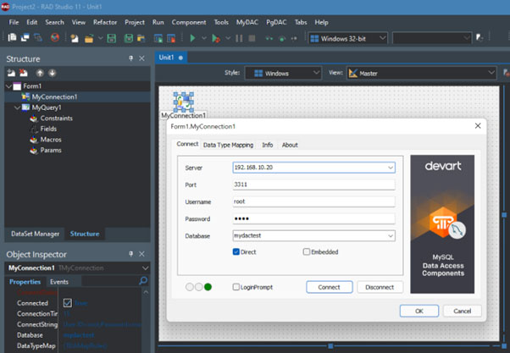Open the Run button dropdown arrow

(204, 38)
